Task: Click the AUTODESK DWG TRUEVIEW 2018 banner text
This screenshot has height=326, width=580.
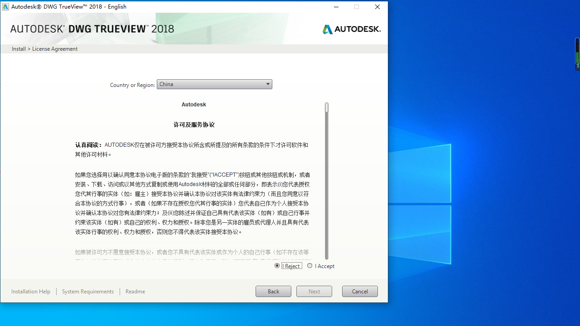Action: pyautogui.click(x=92, y=29)
